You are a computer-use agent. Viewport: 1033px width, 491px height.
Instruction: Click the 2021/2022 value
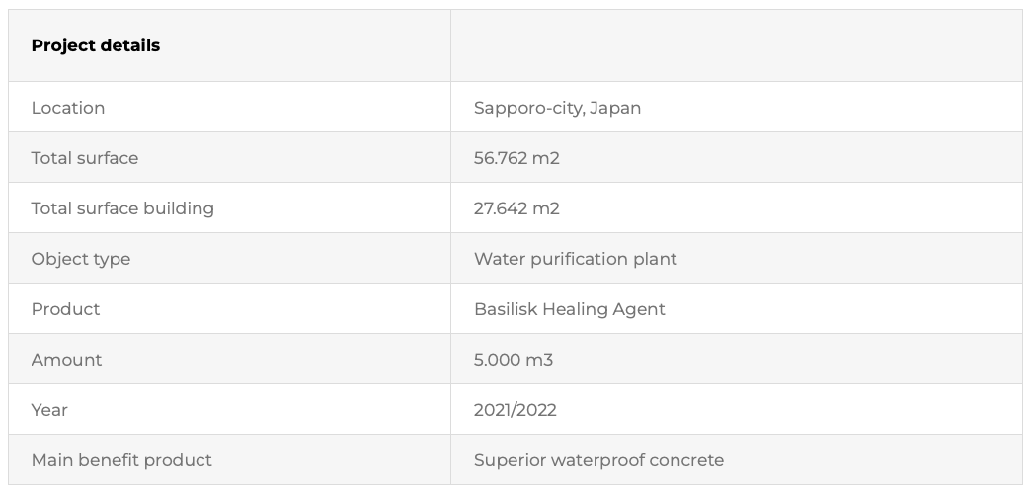point(516,410)
